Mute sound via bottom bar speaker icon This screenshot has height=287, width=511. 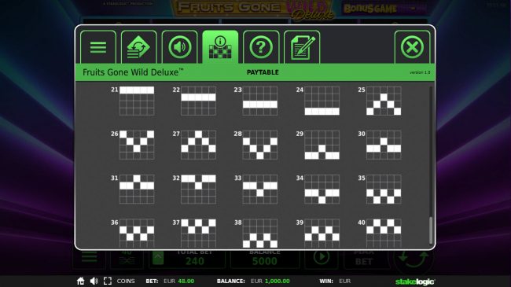point(94,281)
